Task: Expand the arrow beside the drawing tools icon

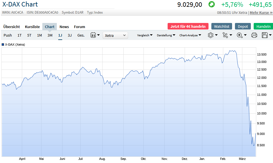Action: (231, 35)
